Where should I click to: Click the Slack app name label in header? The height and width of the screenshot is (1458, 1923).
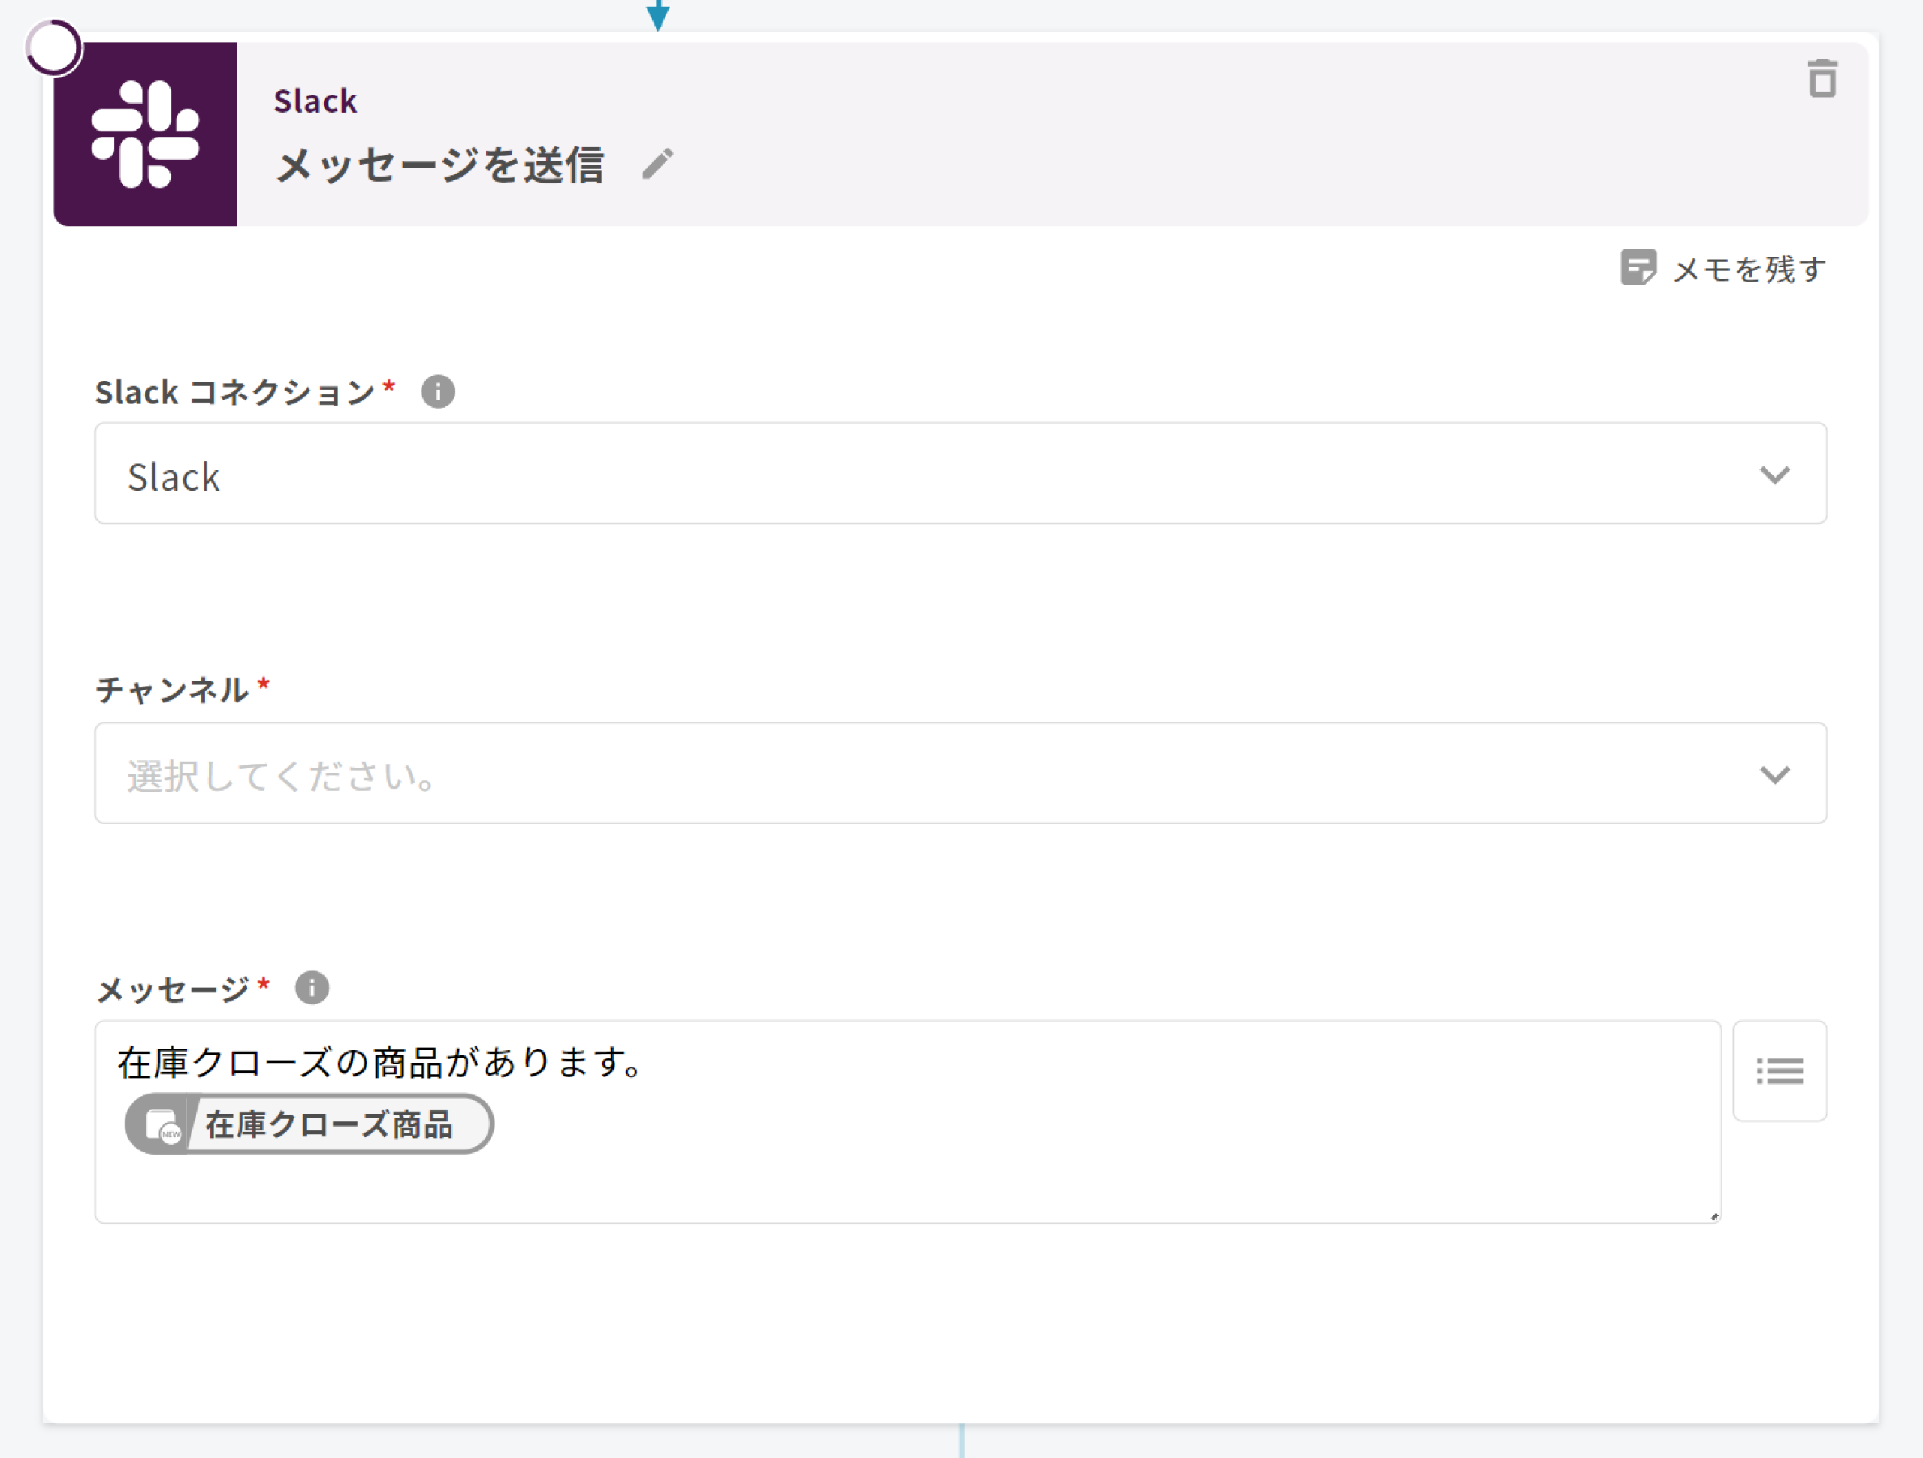tap(315, 101)
